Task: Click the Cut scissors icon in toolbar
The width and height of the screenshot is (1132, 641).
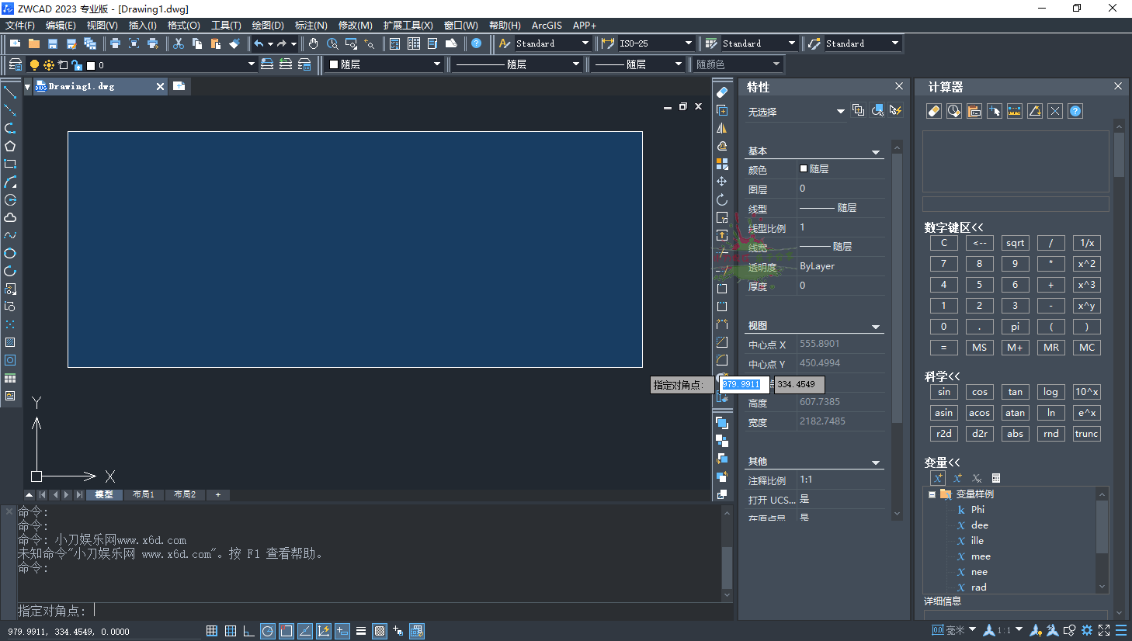Action: pos(179,43)
